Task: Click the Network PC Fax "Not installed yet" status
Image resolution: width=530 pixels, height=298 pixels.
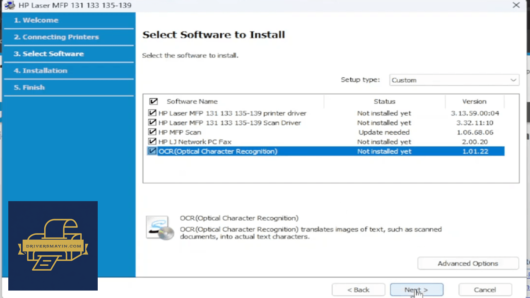Action: click(x=384, y=142)
